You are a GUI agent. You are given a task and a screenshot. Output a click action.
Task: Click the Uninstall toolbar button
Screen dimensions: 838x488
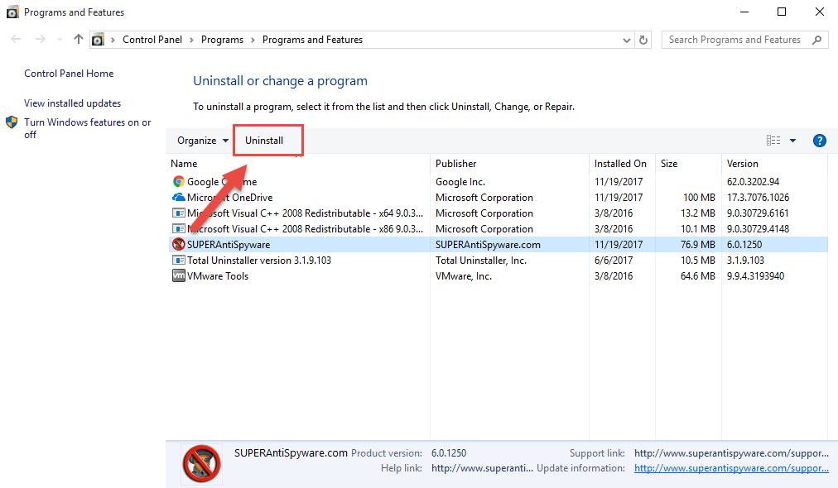264,141
